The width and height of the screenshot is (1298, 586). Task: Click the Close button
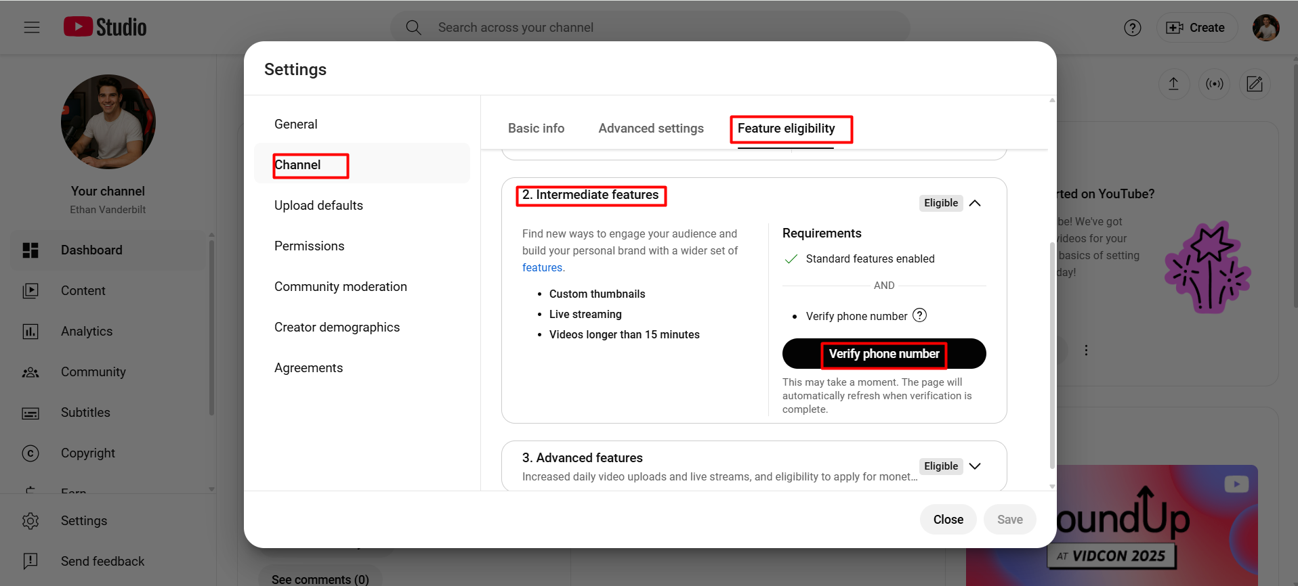(x=948, y=520)
